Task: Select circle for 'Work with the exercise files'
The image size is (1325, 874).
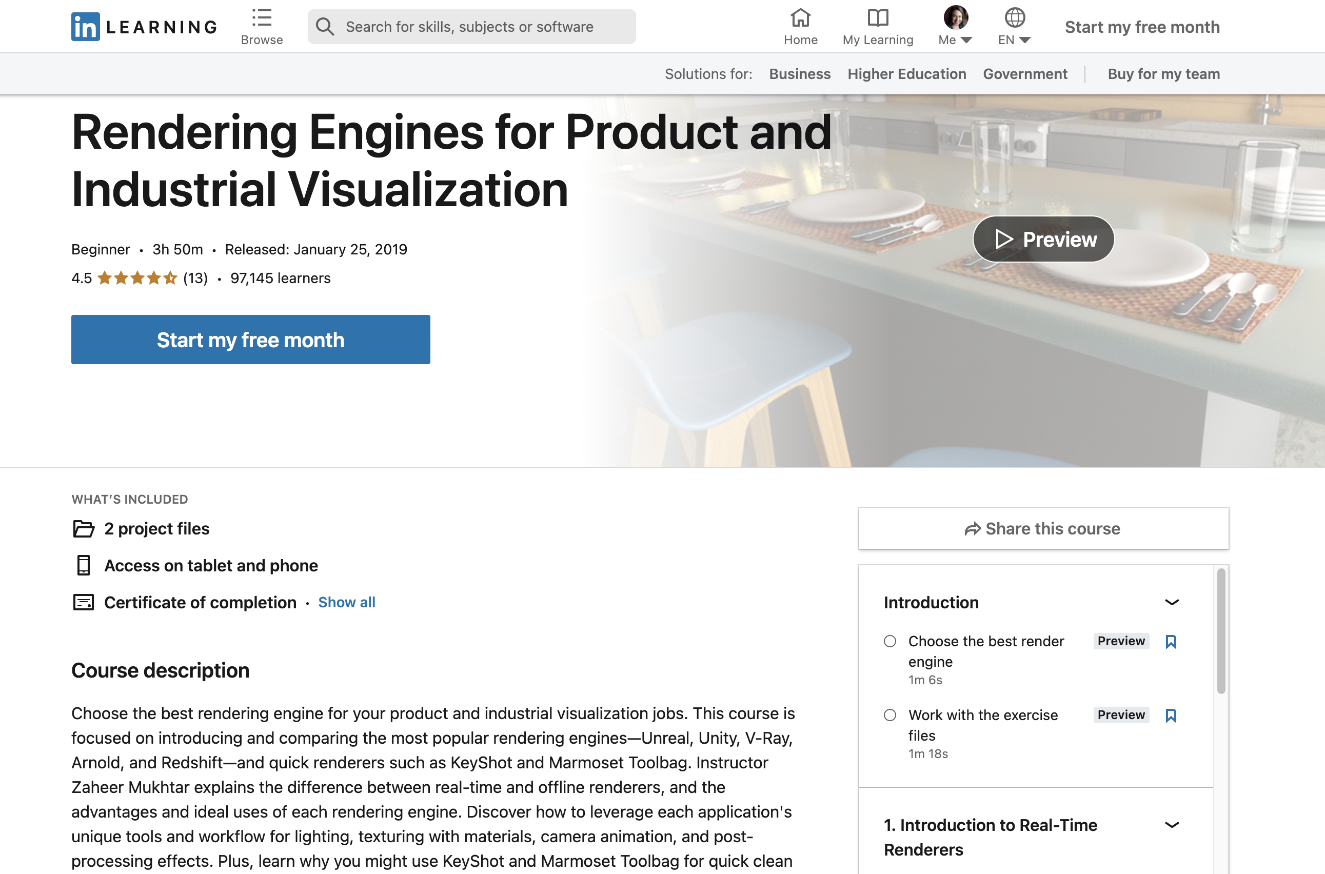Action: pos(889,714)
